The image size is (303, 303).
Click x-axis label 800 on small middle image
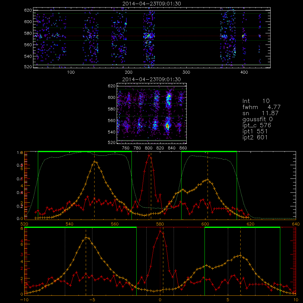pos(148,148)
